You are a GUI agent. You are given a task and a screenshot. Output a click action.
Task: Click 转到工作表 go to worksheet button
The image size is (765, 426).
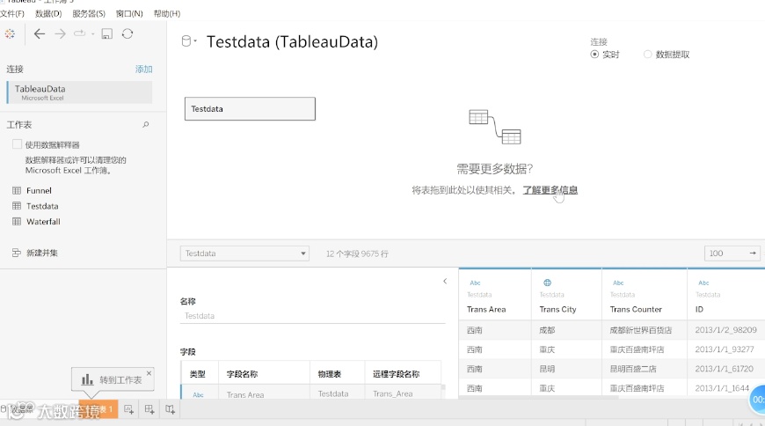click(x=113, y=379)
